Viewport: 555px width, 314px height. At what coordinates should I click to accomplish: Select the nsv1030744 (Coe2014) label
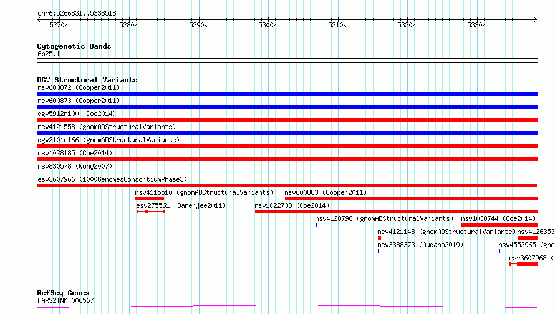tap(498, 218)
